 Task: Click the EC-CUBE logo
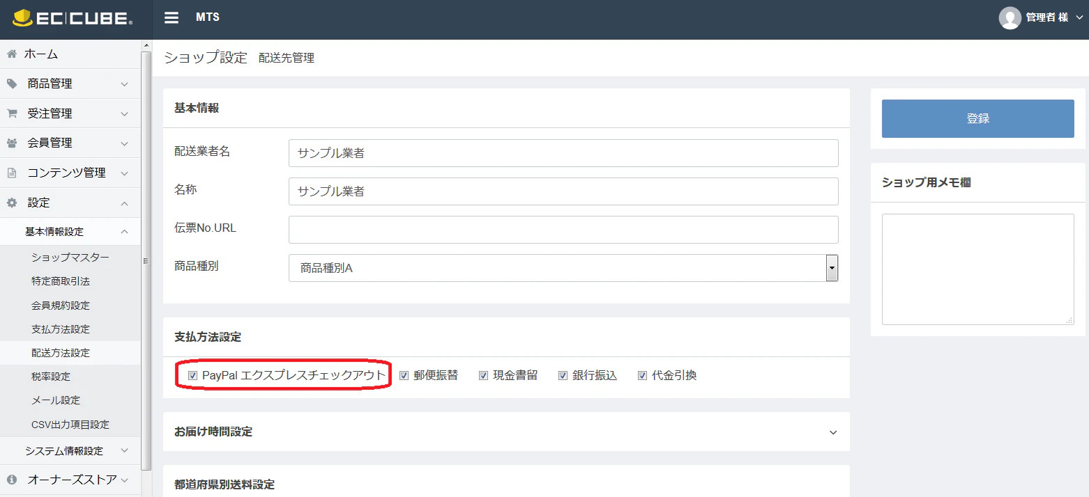(72, 19)
